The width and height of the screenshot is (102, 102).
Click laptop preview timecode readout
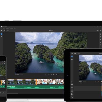17,75
